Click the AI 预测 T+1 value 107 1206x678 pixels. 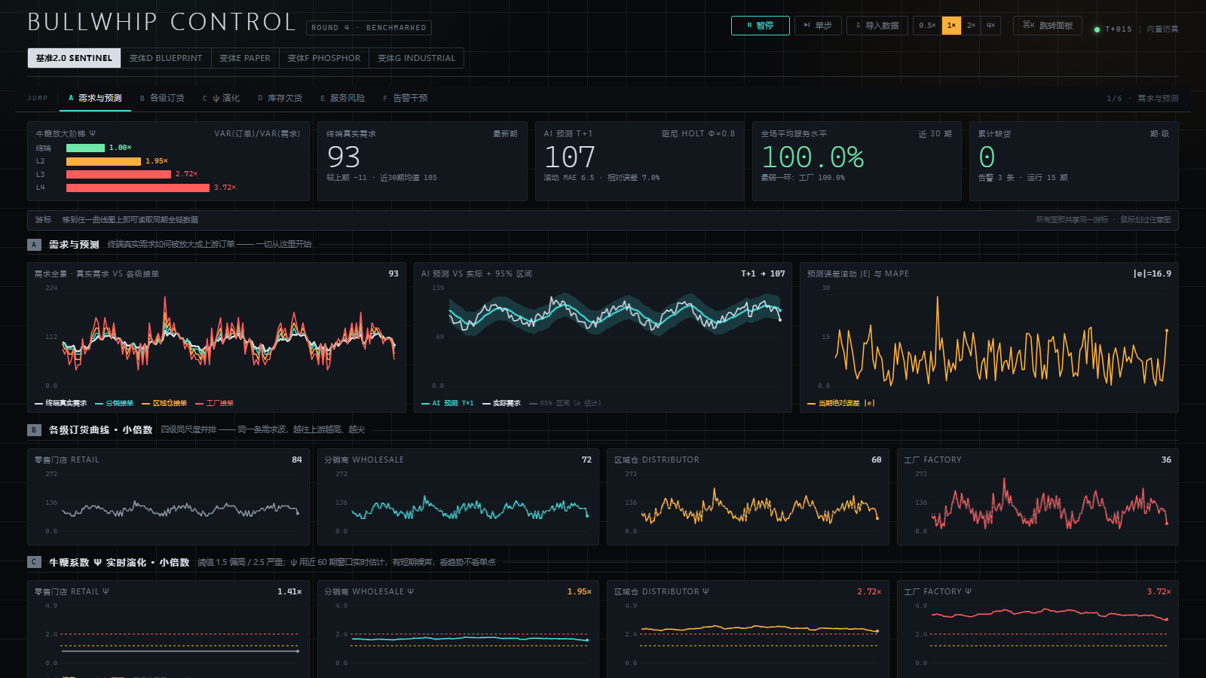[x=570, y=157]
